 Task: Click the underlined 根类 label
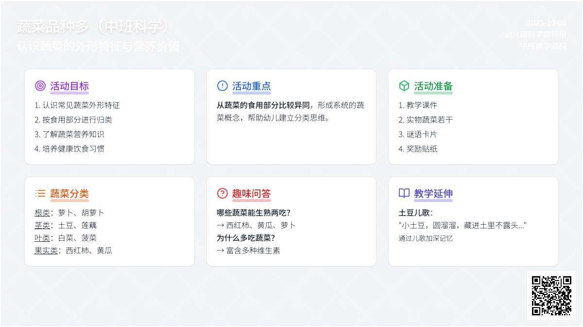tap(42, 213)
